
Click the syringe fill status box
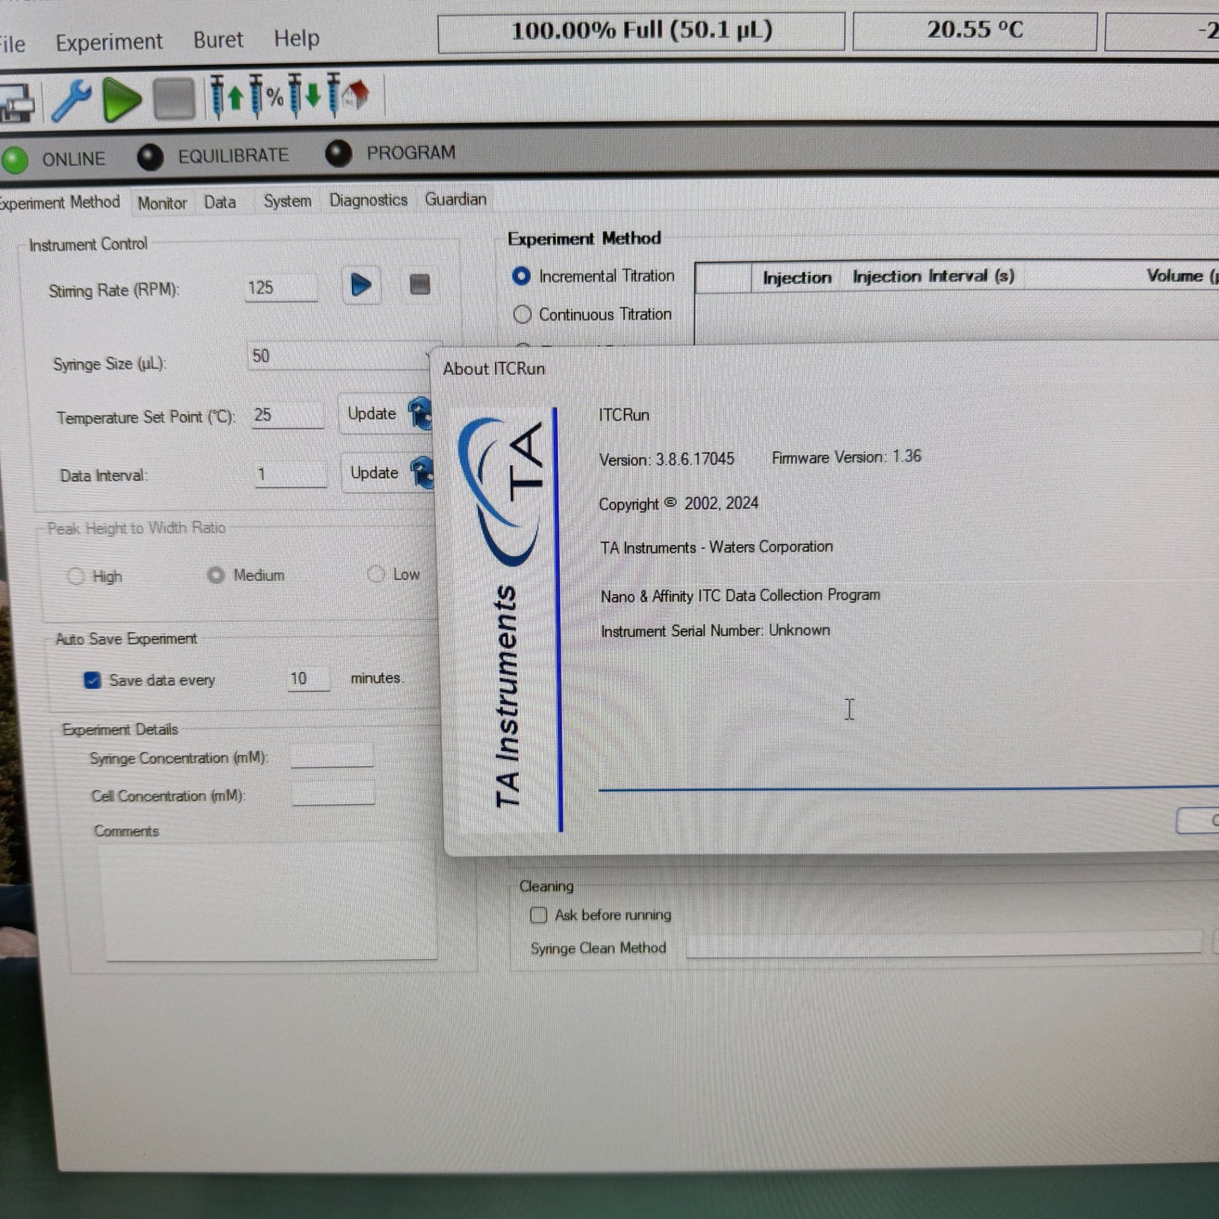pos(641,31)
